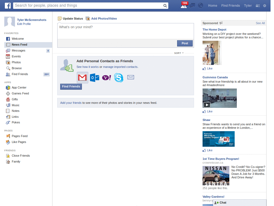Open the Home tab in top bar
274x206 pixels.
point(212,6)
